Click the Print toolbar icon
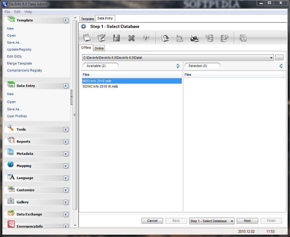This screenshot has height=237, width=290. click(195, 38)
